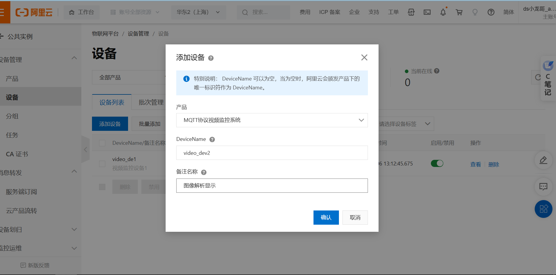The image size is (556, 275).
Task: Open the 华东2（上海） region dropdown
Action: pos(198,12)
